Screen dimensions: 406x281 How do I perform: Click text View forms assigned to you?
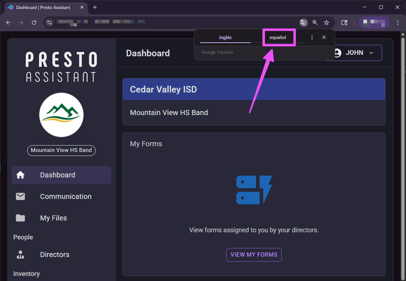(x=254, y=230)
